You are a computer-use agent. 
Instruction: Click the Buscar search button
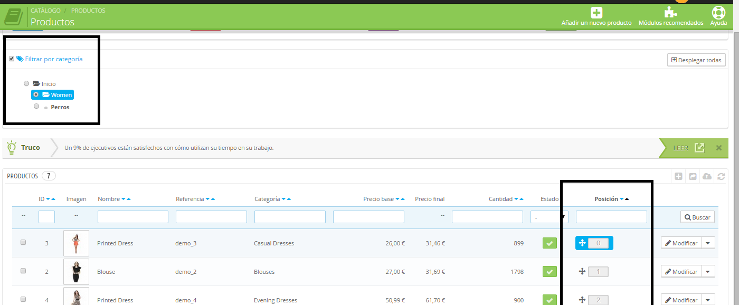point(697,217)
